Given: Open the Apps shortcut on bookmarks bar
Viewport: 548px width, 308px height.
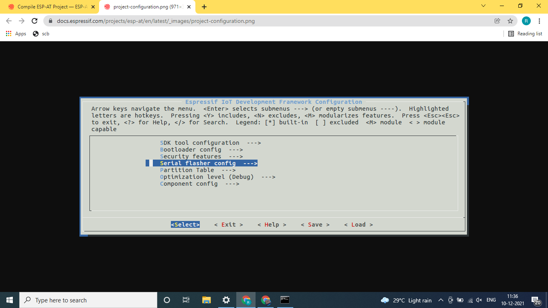Looking at the screenshot, I should click(16, 34).
